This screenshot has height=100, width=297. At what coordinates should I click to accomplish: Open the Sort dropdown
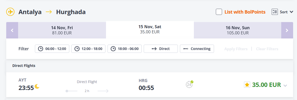pos(283,12)
